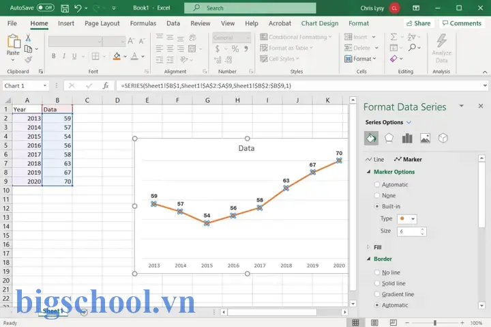Toggle Italic formatting

(64, 56)
